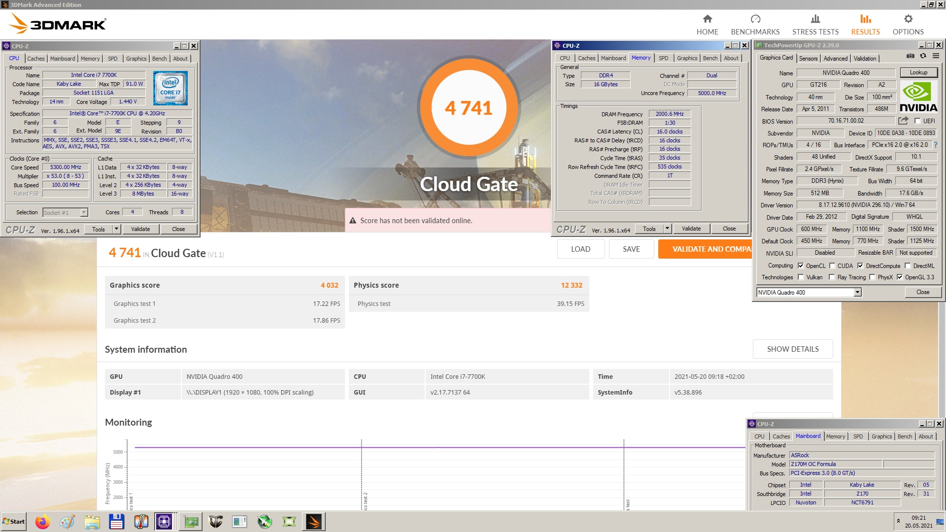The height and width of the screenshot is (532, 946).
Task: Expand Tools dropdown arrow in CPU-Z processor window
Action: (117, 229)
